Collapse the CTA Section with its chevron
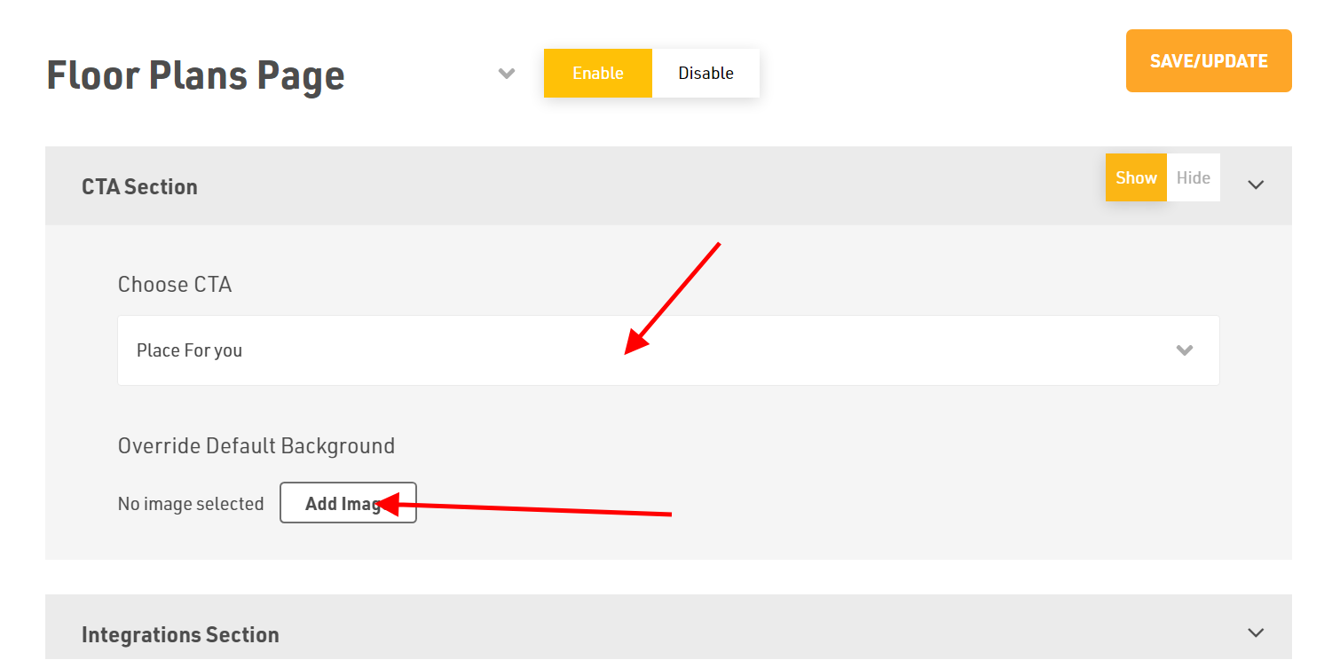The height and width of the screenshot is (660, 1340). [x=1255, y=185]
